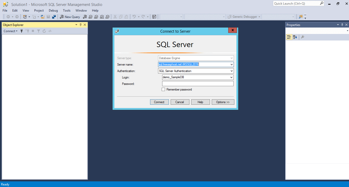The image size is (349, 187).
Task: Open the Window menu
Action: [81, 11]
